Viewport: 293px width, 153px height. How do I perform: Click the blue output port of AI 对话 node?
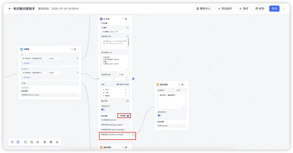133,79
